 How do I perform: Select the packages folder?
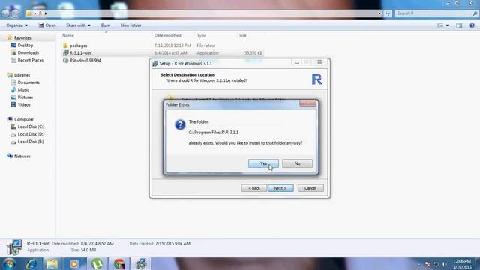[78, 46]
